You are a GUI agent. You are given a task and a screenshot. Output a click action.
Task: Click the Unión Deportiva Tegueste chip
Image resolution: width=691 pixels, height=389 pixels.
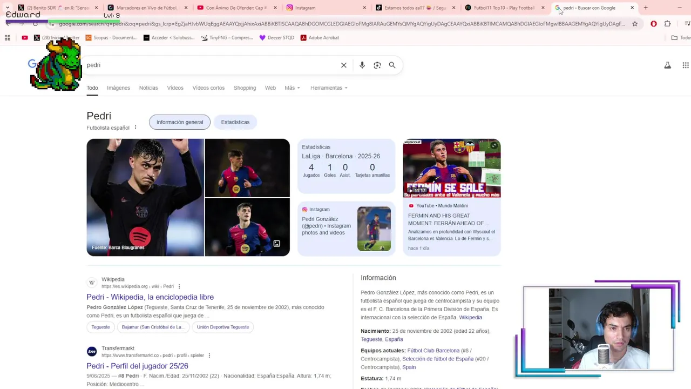tap(223, 327)
